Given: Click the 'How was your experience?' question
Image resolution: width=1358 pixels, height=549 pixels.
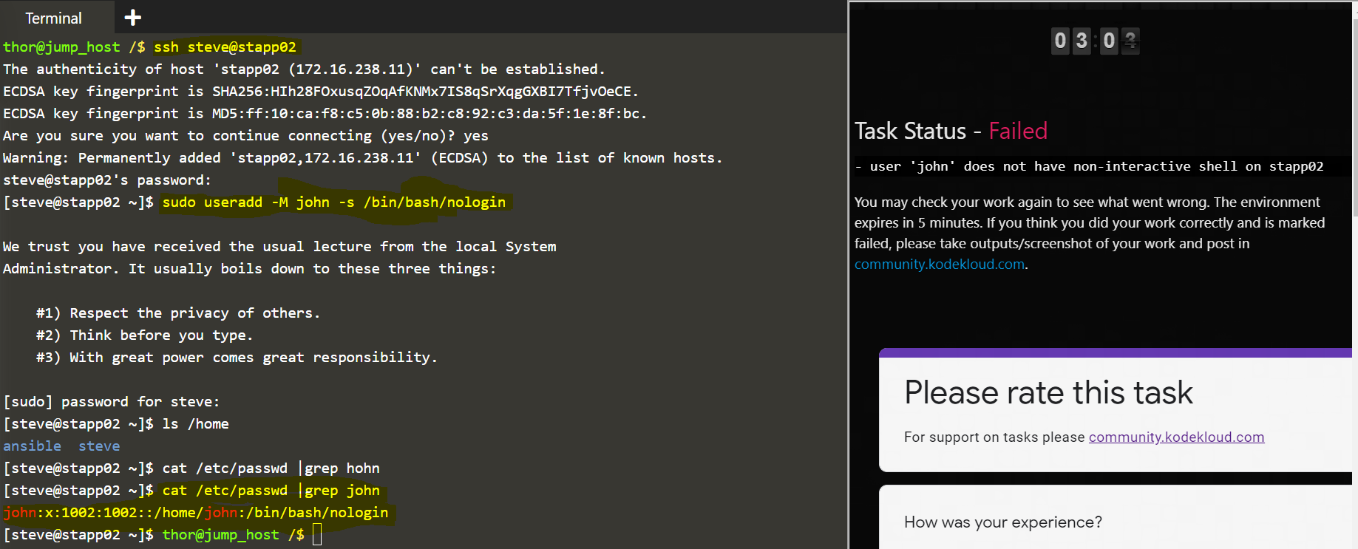Looking at the screenshot, I should (x=1002, y=522).
